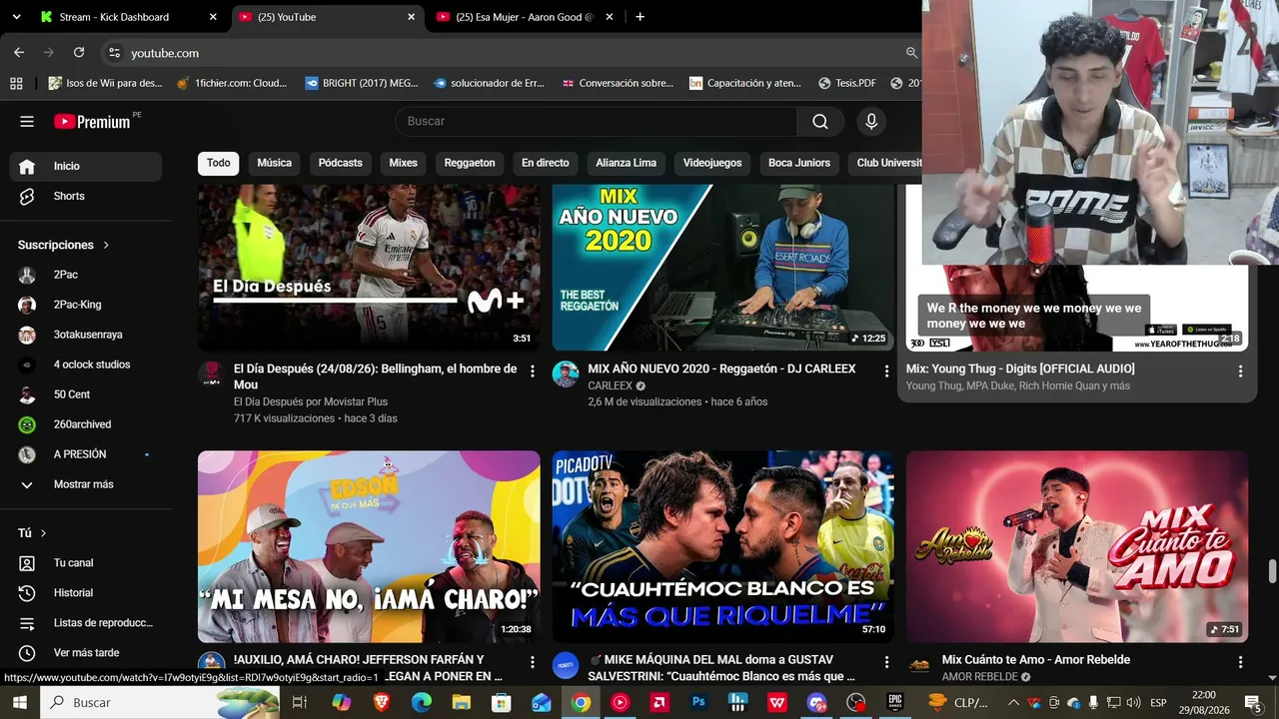Play the Cuauhtémoc Blanco Riquelme thumbnail
This screenshot has height=719, width=1279.
click(x=723, y=547)
